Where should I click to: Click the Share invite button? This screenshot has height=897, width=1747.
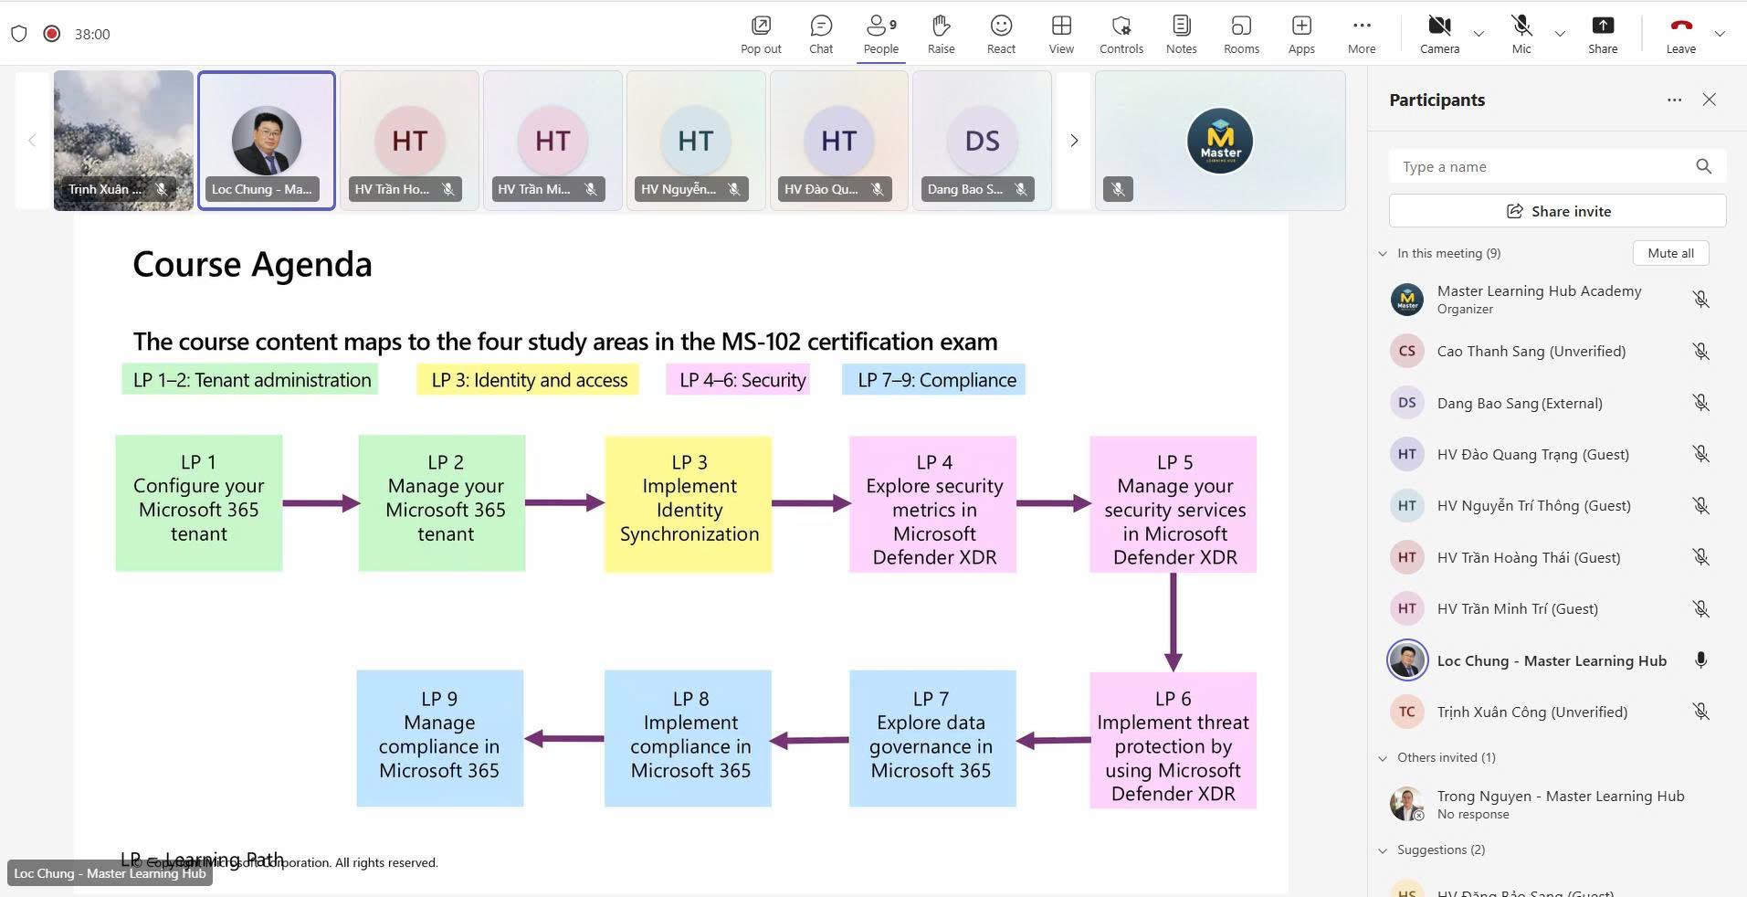click(1557, 211)
